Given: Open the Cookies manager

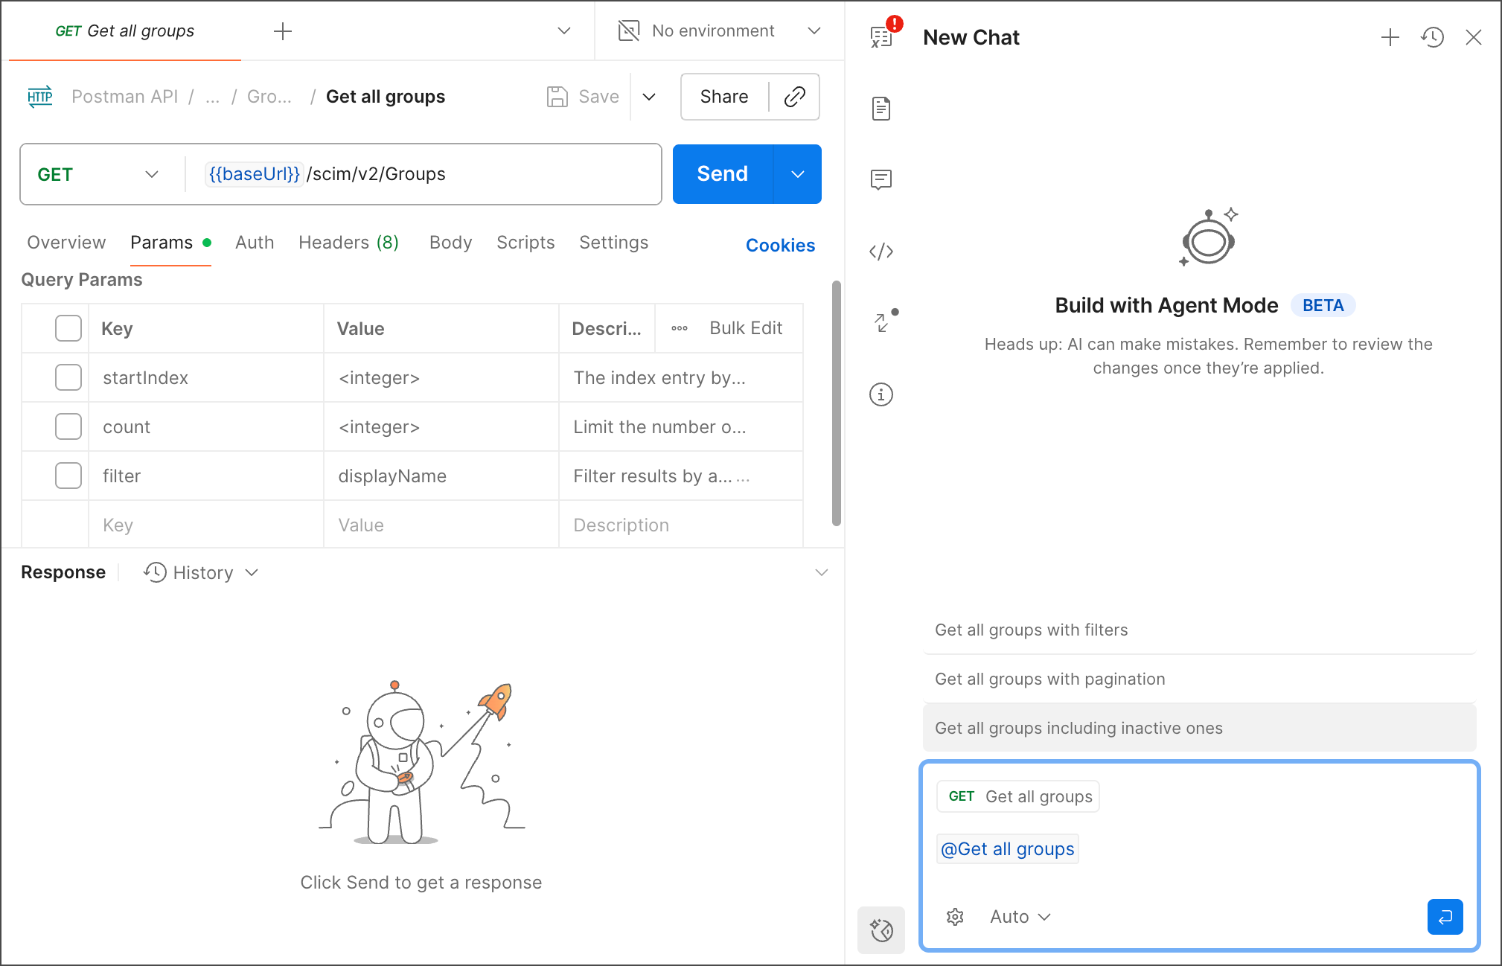Looking at the screenshot, I should point(780,245).
